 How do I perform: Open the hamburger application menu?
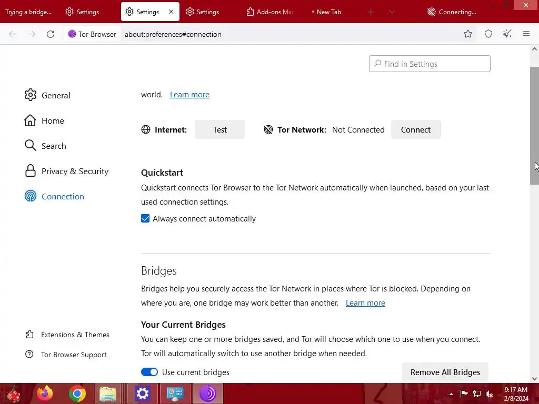[x=526, y=34]
